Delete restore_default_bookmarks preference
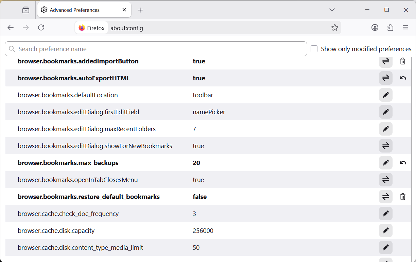 pos(403,197)
